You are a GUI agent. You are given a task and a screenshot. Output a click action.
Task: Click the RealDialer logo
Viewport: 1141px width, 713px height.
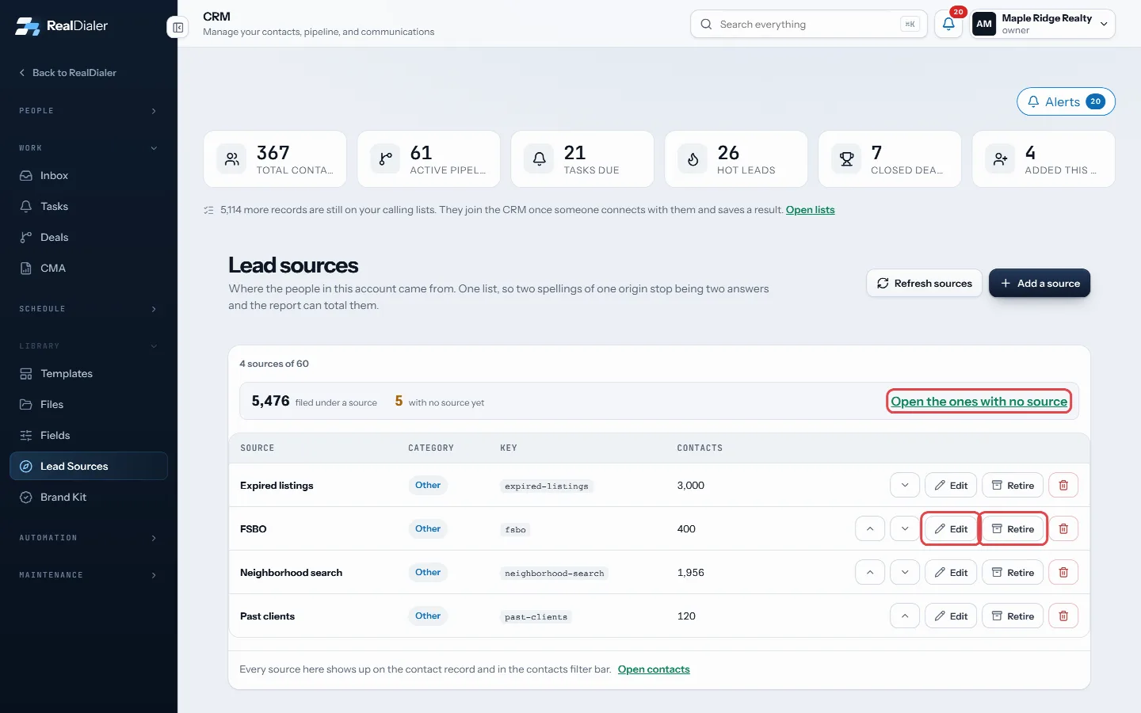click(x=62, y=25)
